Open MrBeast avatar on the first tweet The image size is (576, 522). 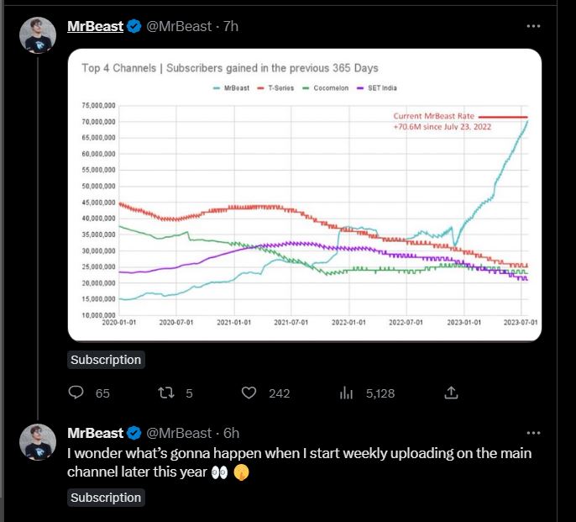coord(38,35)
